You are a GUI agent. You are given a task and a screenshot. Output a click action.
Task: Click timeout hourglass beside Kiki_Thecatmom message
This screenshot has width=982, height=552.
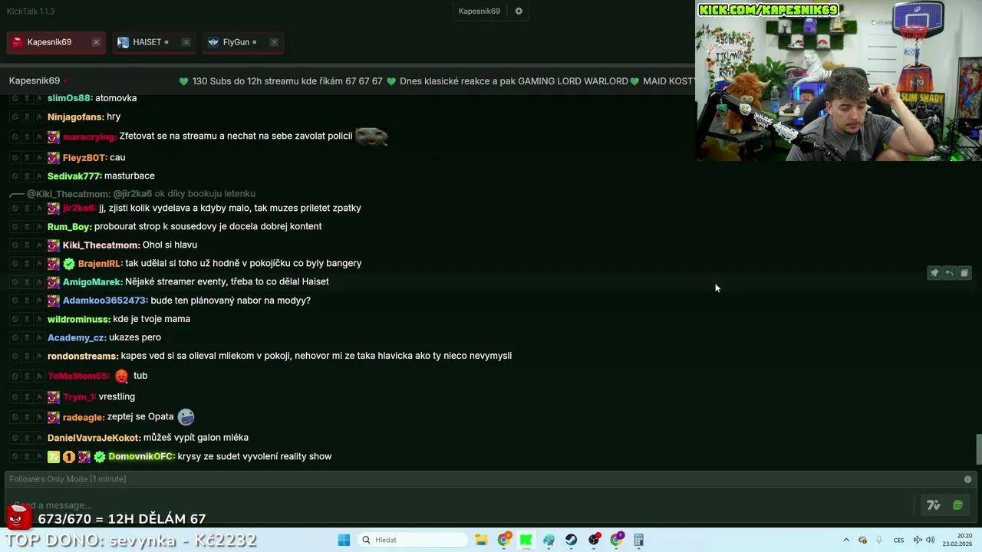pos(26,245)
